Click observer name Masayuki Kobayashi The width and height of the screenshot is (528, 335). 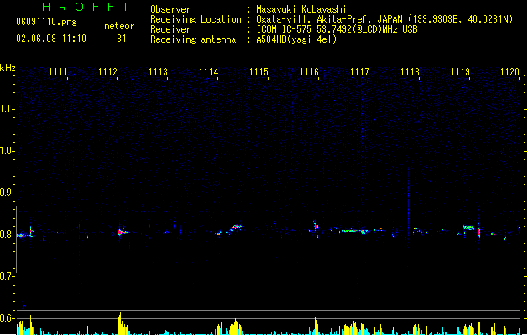[x=301, y=9]
